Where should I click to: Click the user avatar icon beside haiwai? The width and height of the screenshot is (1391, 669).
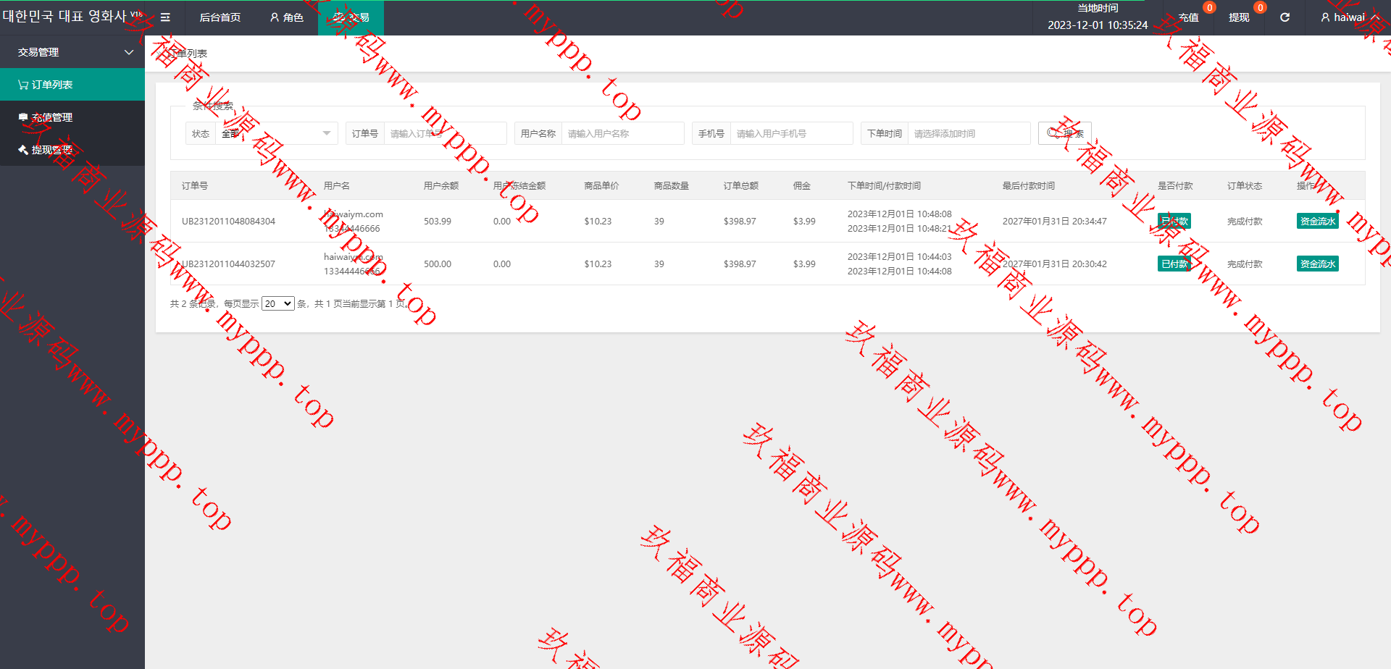pos(1325,17)
